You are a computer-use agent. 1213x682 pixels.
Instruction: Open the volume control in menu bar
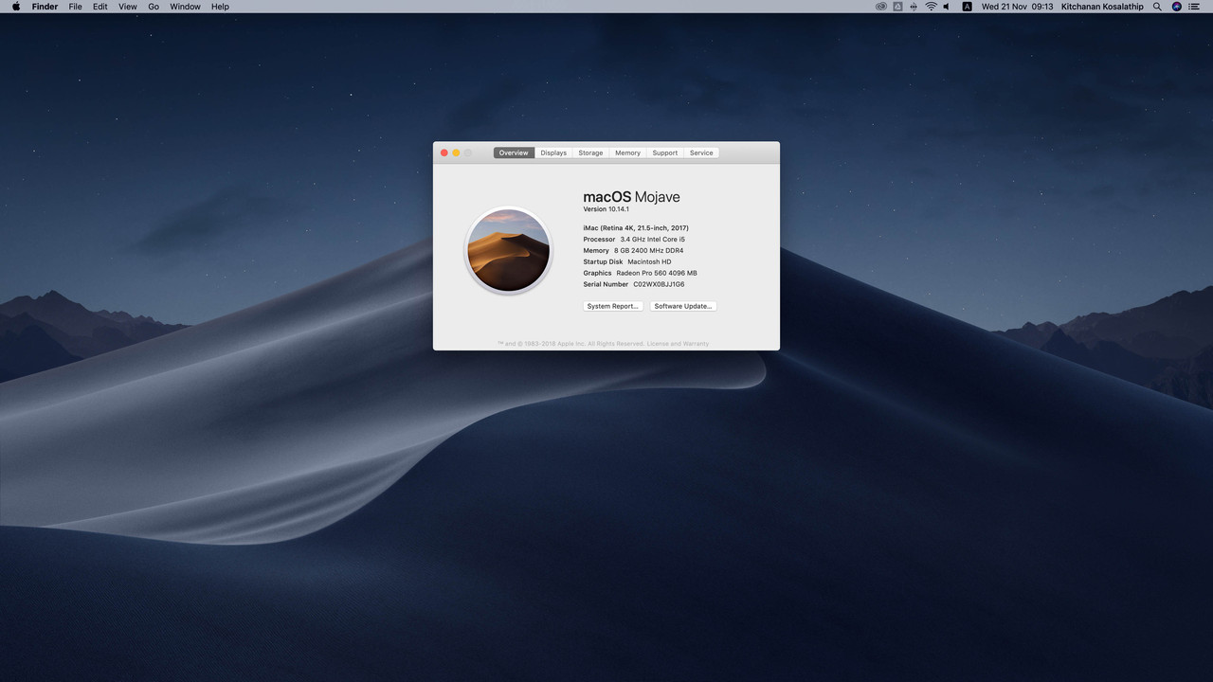click(947, 7)
